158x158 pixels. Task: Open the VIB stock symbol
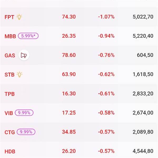pyautogui.click(x=9, y=113)
